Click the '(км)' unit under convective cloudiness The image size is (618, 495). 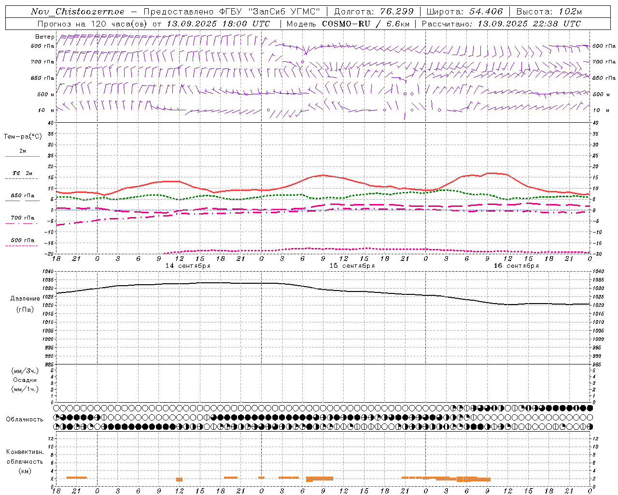pyautogui.click(x=25, y=471)
